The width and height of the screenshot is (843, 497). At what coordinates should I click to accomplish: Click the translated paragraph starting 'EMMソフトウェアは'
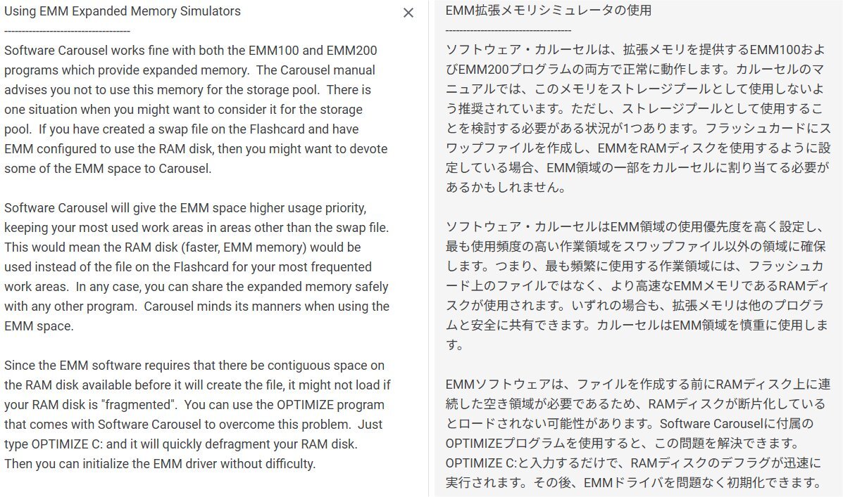[x=638, y=434]
